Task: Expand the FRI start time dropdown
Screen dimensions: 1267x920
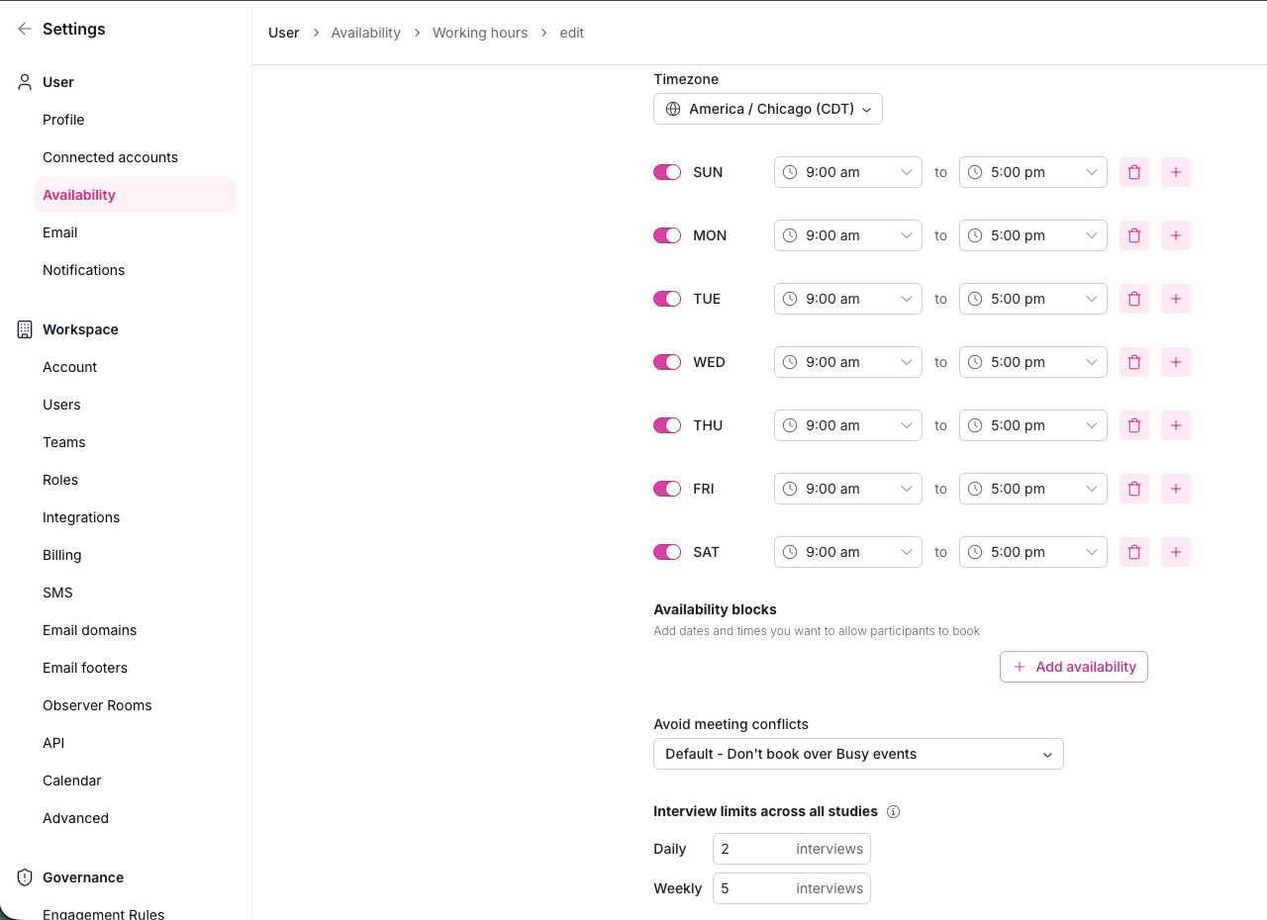Action: (848, 489)
